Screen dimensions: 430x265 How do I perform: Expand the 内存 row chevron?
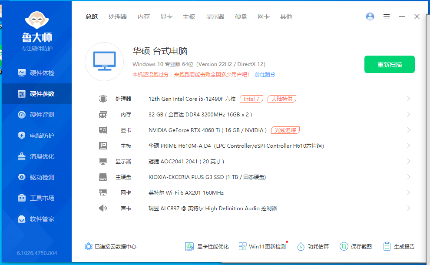[x=408, y=114]
